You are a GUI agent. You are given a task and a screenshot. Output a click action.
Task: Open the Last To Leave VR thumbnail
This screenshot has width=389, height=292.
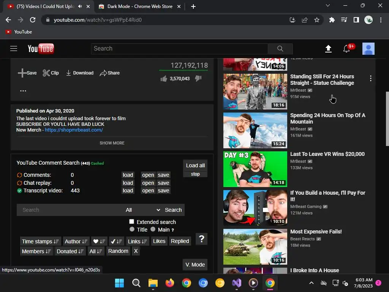pyautogui.click(x=255, y=169)
